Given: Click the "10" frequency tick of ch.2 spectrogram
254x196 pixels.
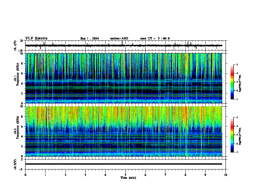Looking at the screenshot, I should pyautogui.click(x=21, y=106).
